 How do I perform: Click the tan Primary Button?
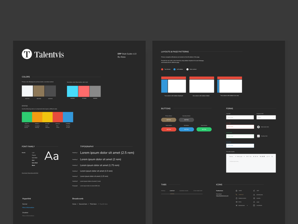click(169, 120)
